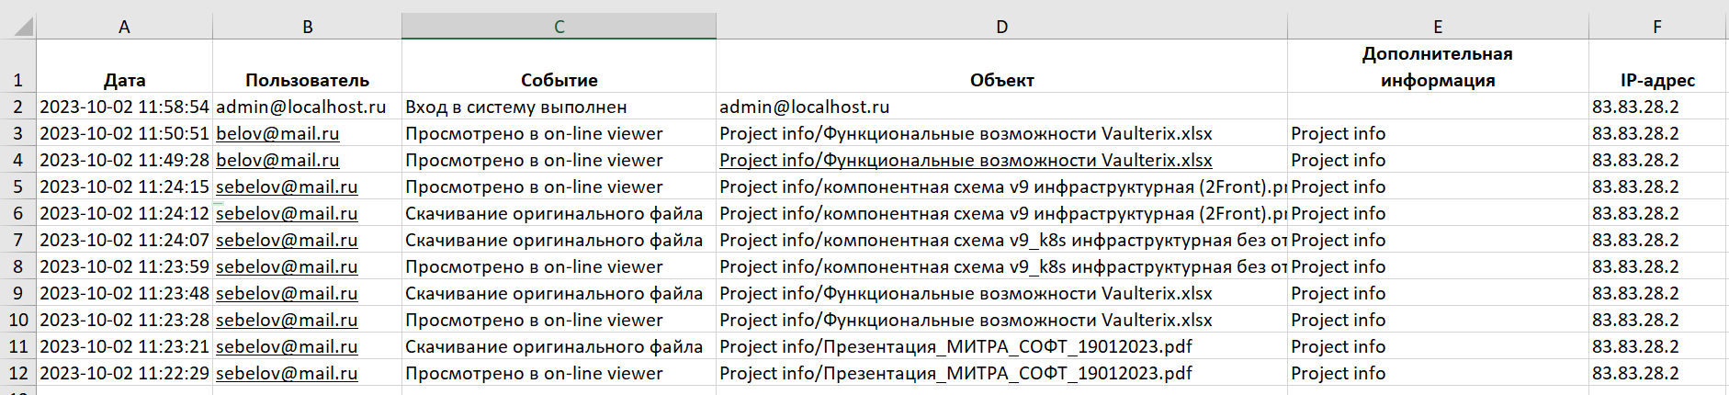This screenshot has height=395, width=1729.
Task: Select admin@localhost.ru cell in column B
Action: click(301, 107)
